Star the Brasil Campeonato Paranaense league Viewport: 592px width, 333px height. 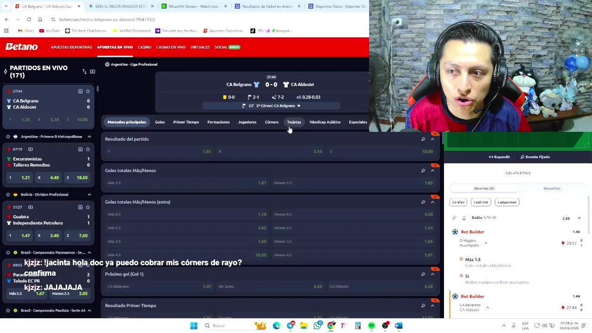coord(8,253)
